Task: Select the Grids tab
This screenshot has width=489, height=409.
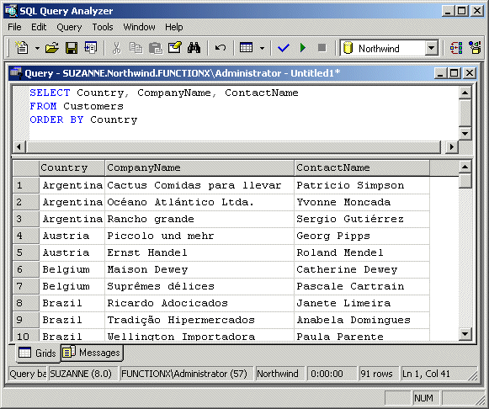Action: 38,353
